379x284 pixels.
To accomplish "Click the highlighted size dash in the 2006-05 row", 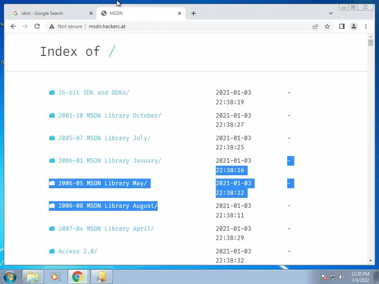I will pyautogui.click(x=291, y=183).
